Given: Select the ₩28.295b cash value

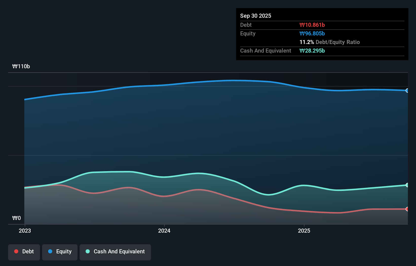Looking at the screenshot, I should 312,51.
